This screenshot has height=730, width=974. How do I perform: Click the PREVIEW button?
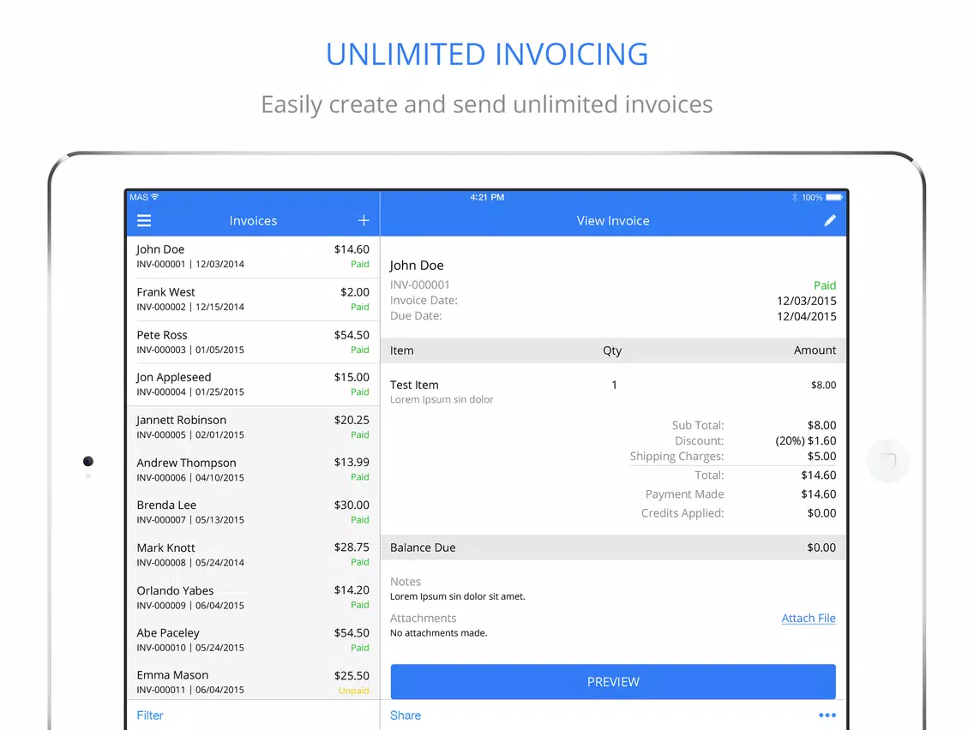point(613,681)
